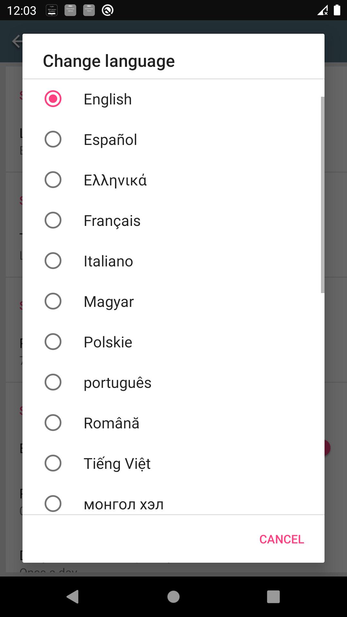Click the CANCEL button

(281, 539)
